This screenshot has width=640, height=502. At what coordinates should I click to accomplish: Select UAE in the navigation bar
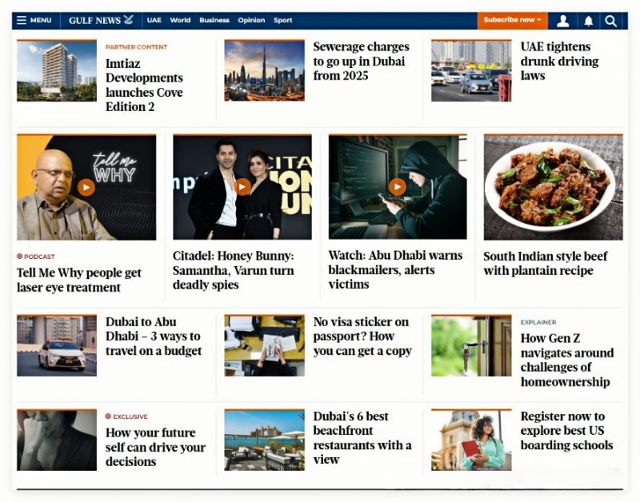coord(154,20)
